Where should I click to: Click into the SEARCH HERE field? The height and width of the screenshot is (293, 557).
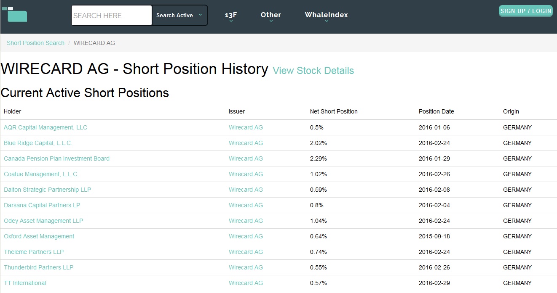pos(111,16)
